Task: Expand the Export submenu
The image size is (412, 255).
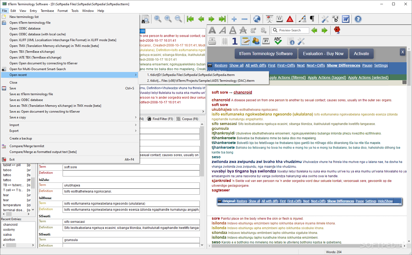Action: pos(70,131)
